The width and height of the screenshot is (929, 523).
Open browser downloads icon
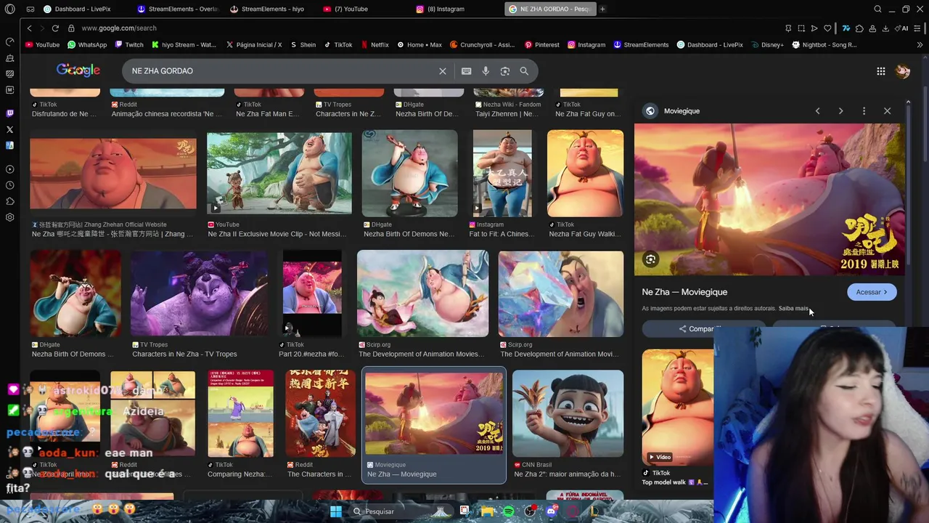pyautogui.click(x=885, y=28)
